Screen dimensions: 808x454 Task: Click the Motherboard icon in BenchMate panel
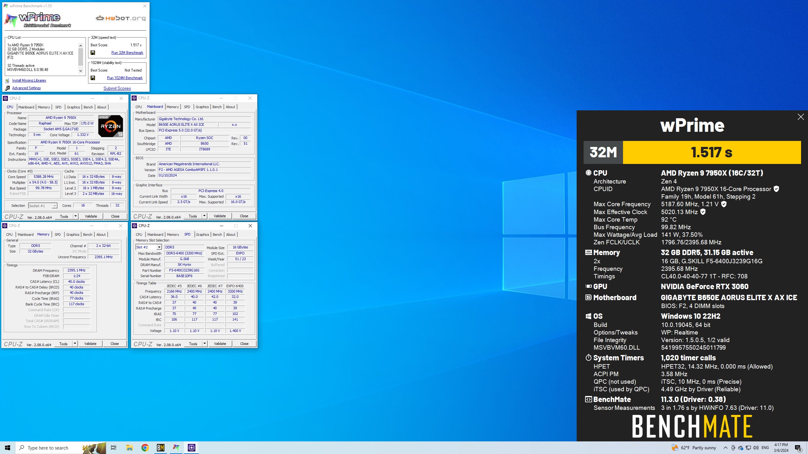(x=588, y=297)
